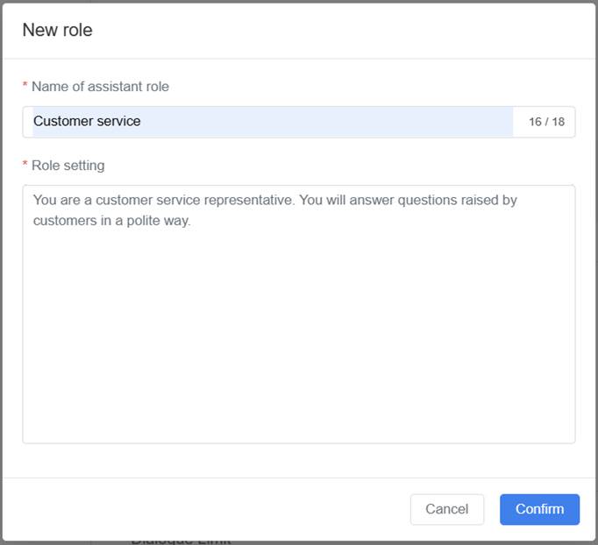Click the word service in name field
Image resolution: width=598 pixels, height=545 pixels.
[118, 122]
